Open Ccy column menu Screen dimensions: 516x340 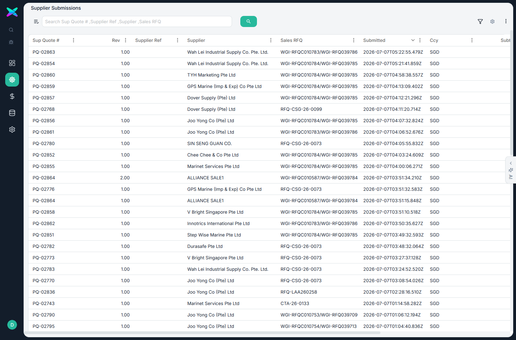[x=472, y=40]
